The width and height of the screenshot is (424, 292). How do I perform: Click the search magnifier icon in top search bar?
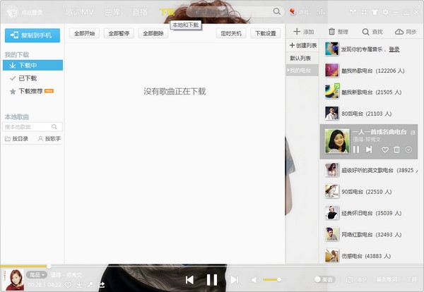[276, 11]
